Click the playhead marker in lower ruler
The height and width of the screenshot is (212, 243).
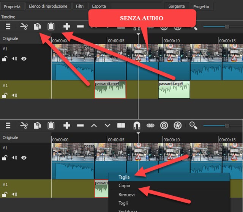point(138,133)
